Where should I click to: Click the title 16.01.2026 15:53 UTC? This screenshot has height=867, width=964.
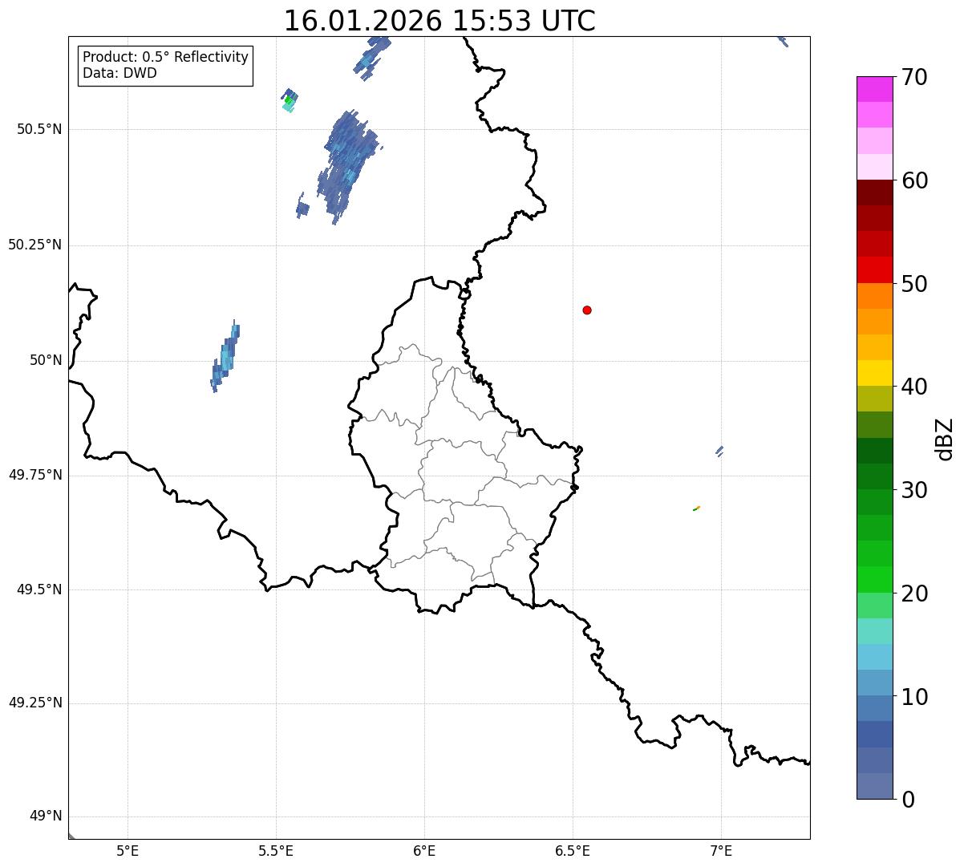(x=439, y=21)
